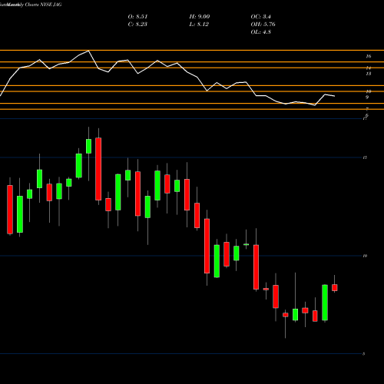Click the OL: 4.8 reading

[x=260, y=32]
